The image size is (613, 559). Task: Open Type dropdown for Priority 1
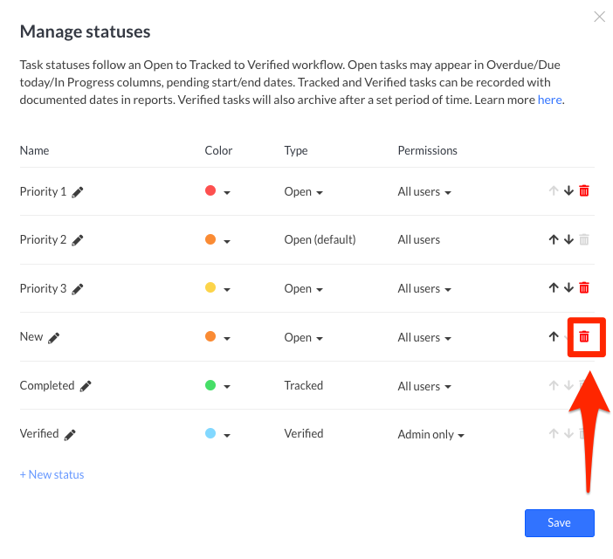(x=304, y=192)
